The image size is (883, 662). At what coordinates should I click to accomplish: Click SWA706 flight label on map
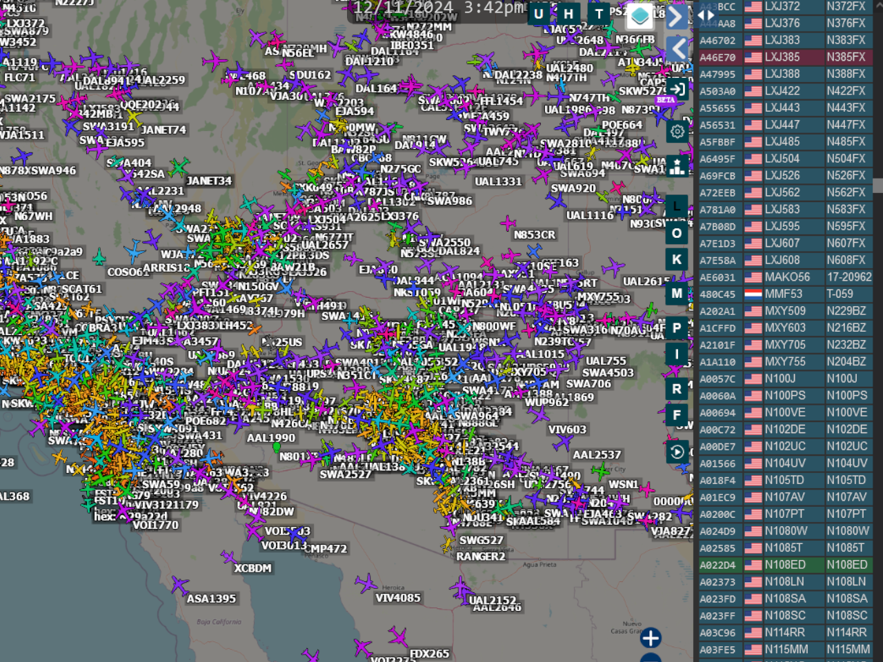pos(588,384)
